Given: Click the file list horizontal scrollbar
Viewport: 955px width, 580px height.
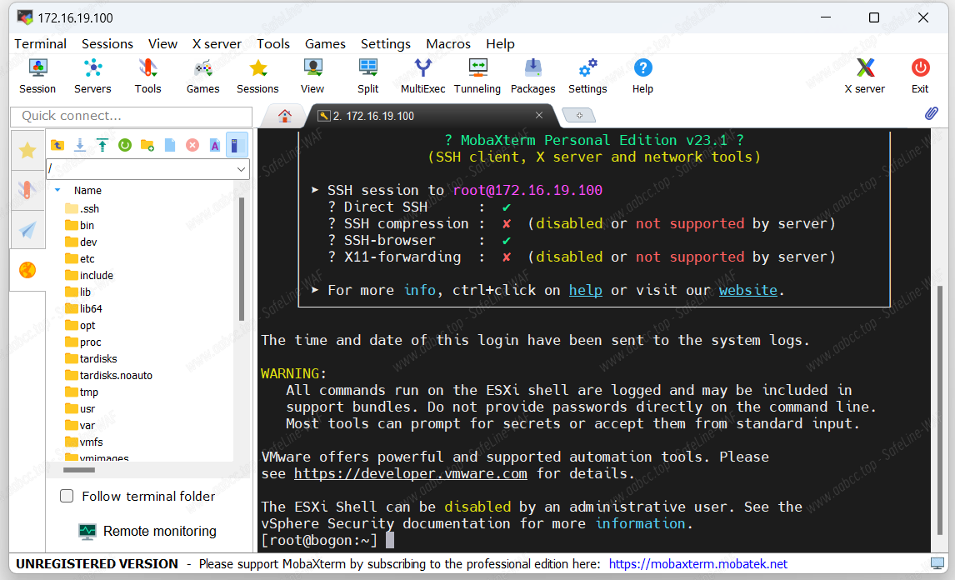Looking at the screenshot, I should click(x=79, y=470).
